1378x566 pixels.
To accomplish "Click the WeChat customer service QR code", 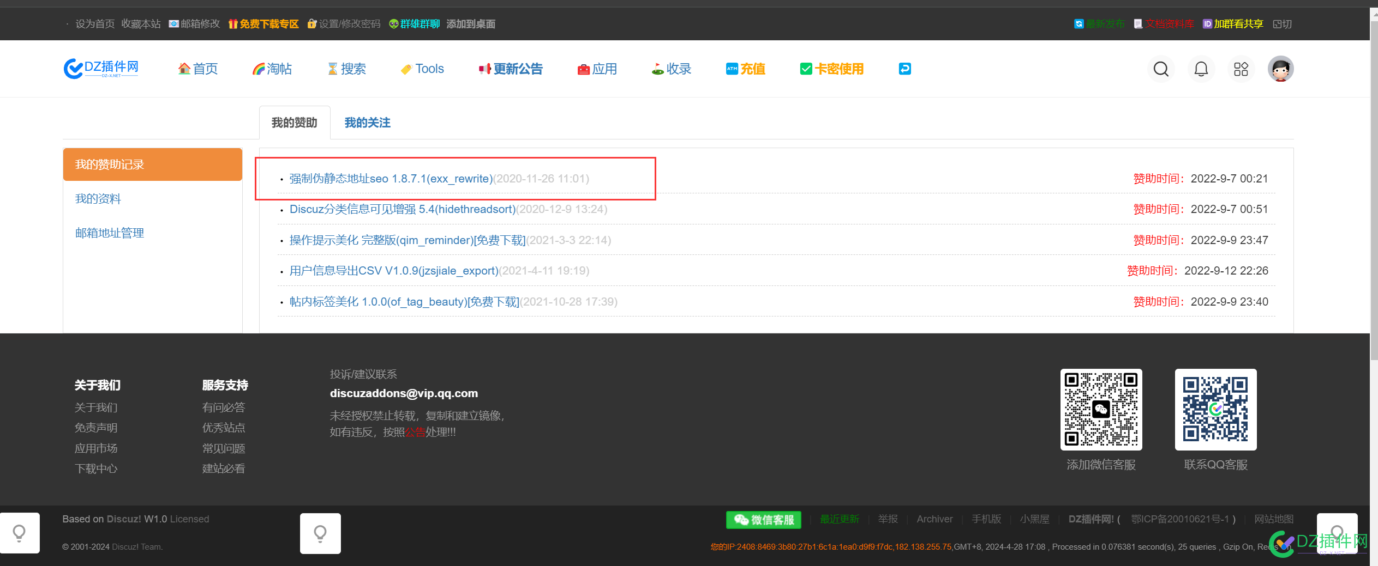I will pyautogui.click(x=1101, y=410).
